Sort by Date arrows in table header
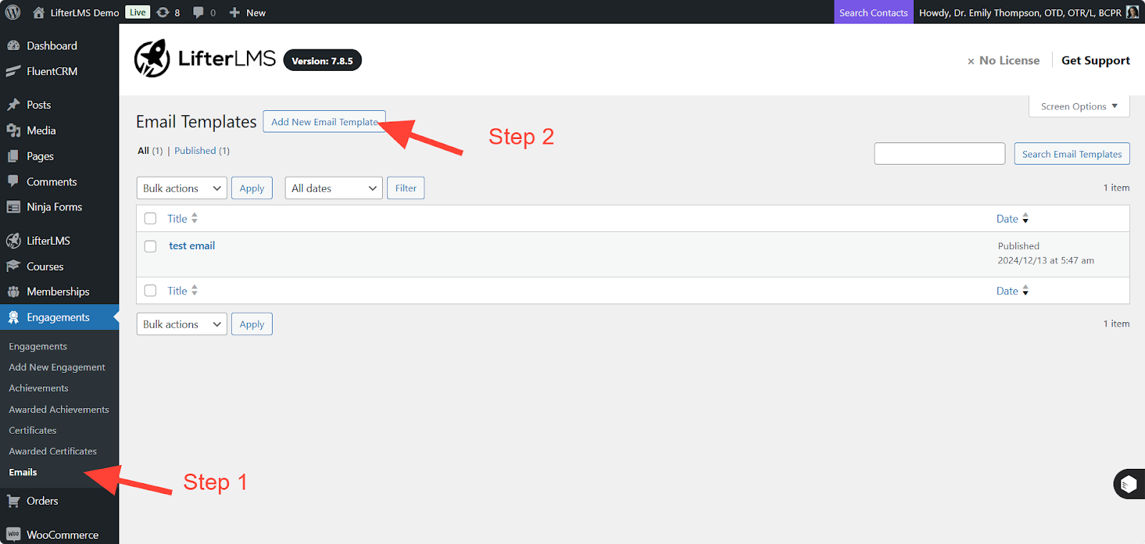 1025,218
